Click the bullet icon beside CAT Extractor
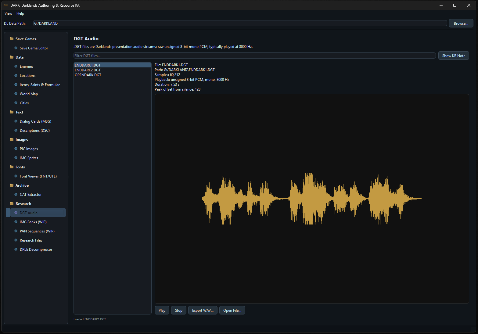Screen dimensions: 478x334 pos(16,194)
